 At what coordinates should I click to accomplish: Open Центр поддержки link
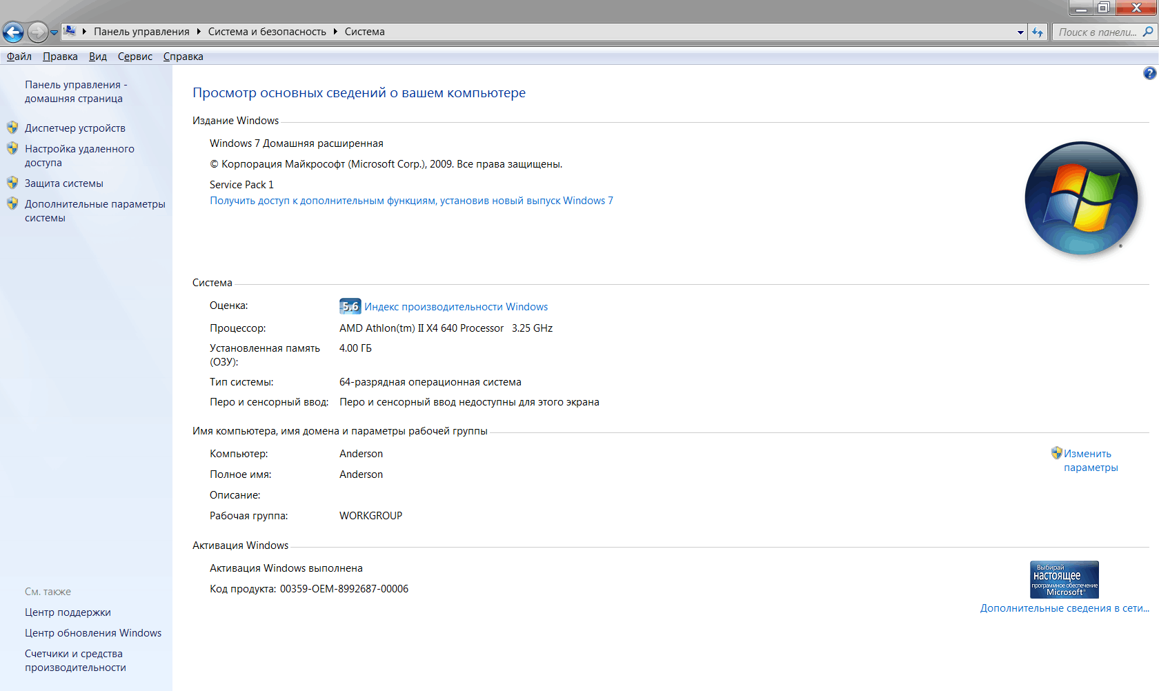tap(68, 612)
